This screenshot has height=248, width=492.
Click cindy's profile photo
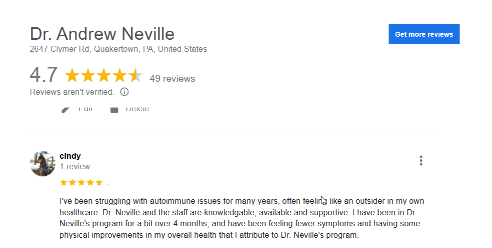(x=43, y=163)
